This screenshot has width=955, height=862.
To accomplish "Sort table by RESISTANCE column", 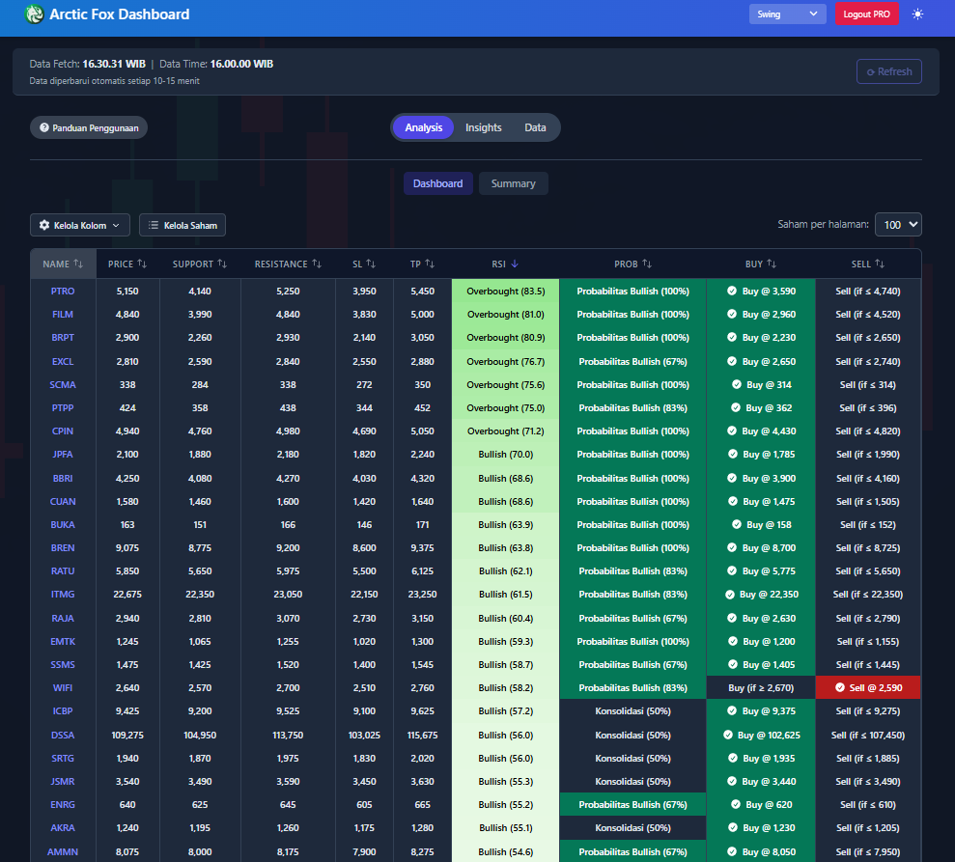I will (288, 264).
